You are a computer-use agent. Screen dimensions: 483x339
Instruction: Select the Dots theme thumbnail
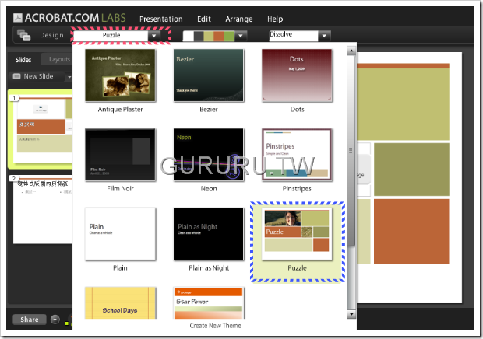[x=297, y=75]
